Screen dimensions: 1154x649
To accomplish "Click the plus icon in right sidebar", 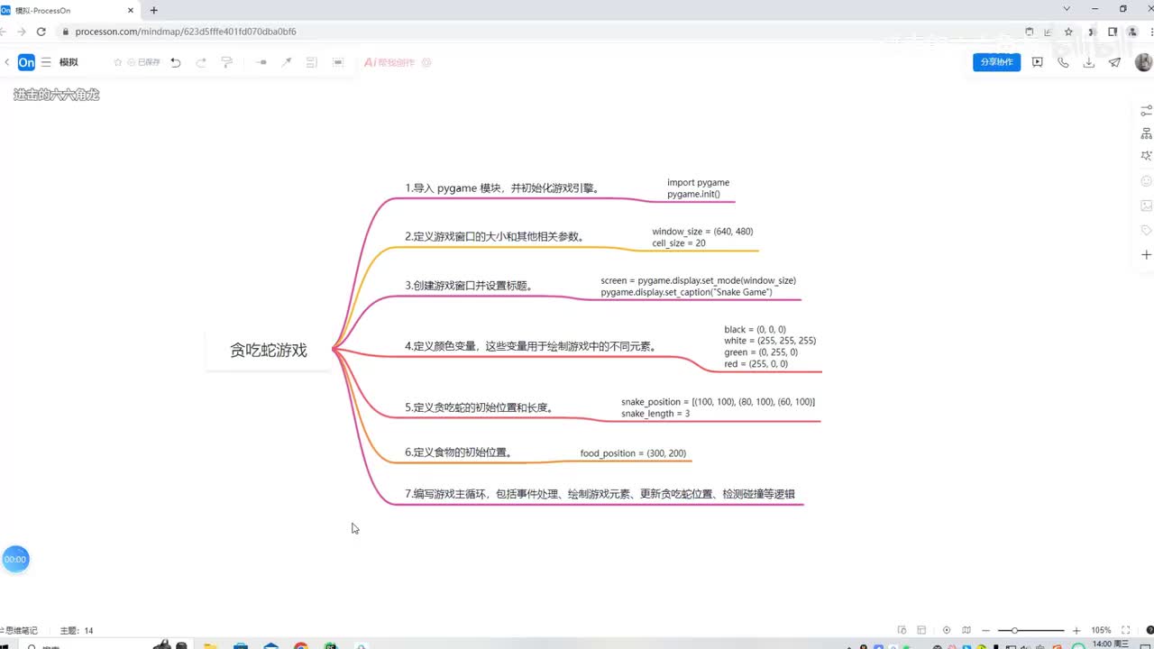I will [x=1147, y=255].
